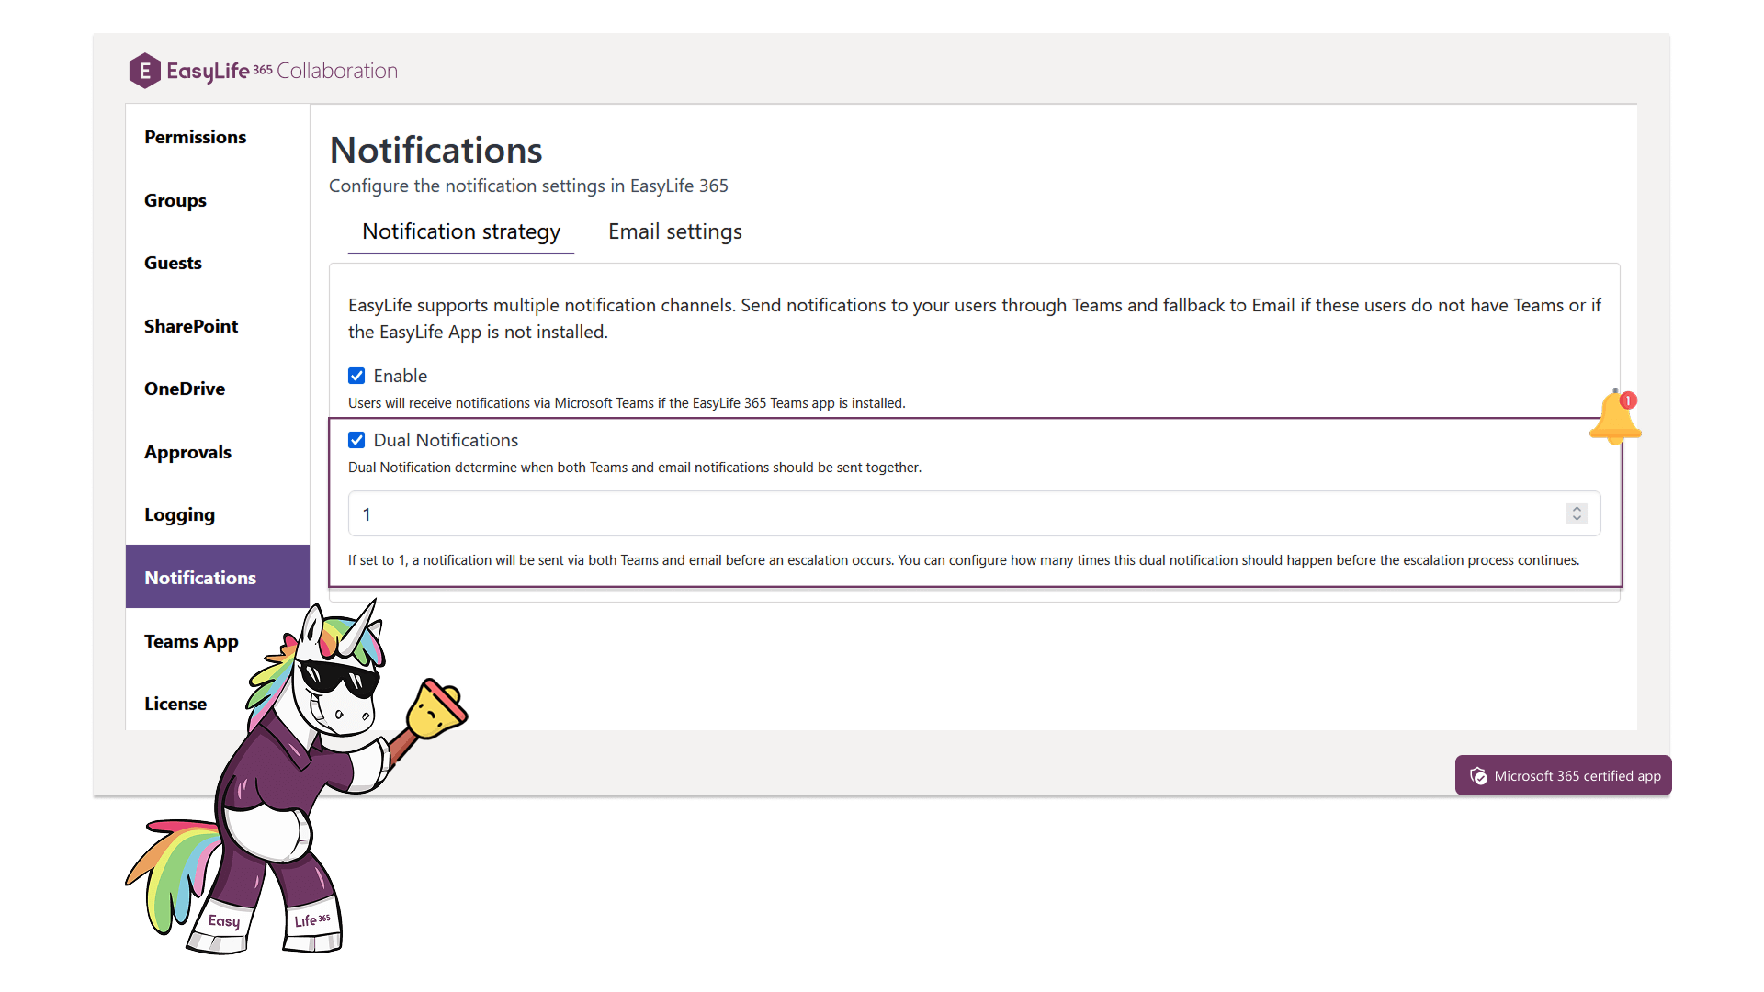This screenshot has width=1764, height=992.
Task: Open the Groups settings page
Action: (x=175, y=200)
